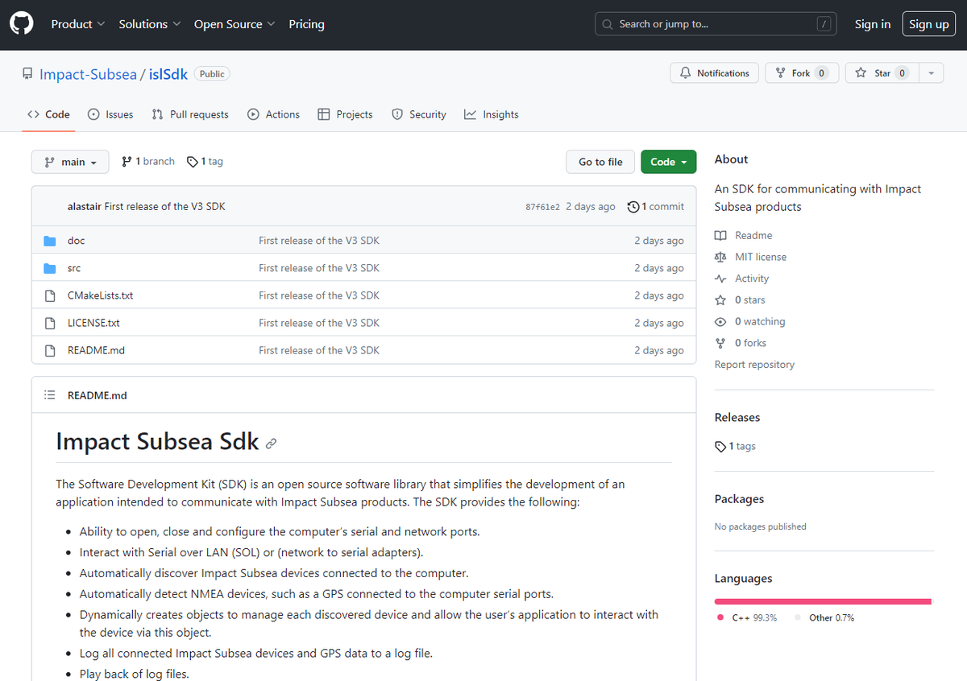Open the star lists dropdown arrow
Screen dimensions: 967x681
click(x=931, y=73)
